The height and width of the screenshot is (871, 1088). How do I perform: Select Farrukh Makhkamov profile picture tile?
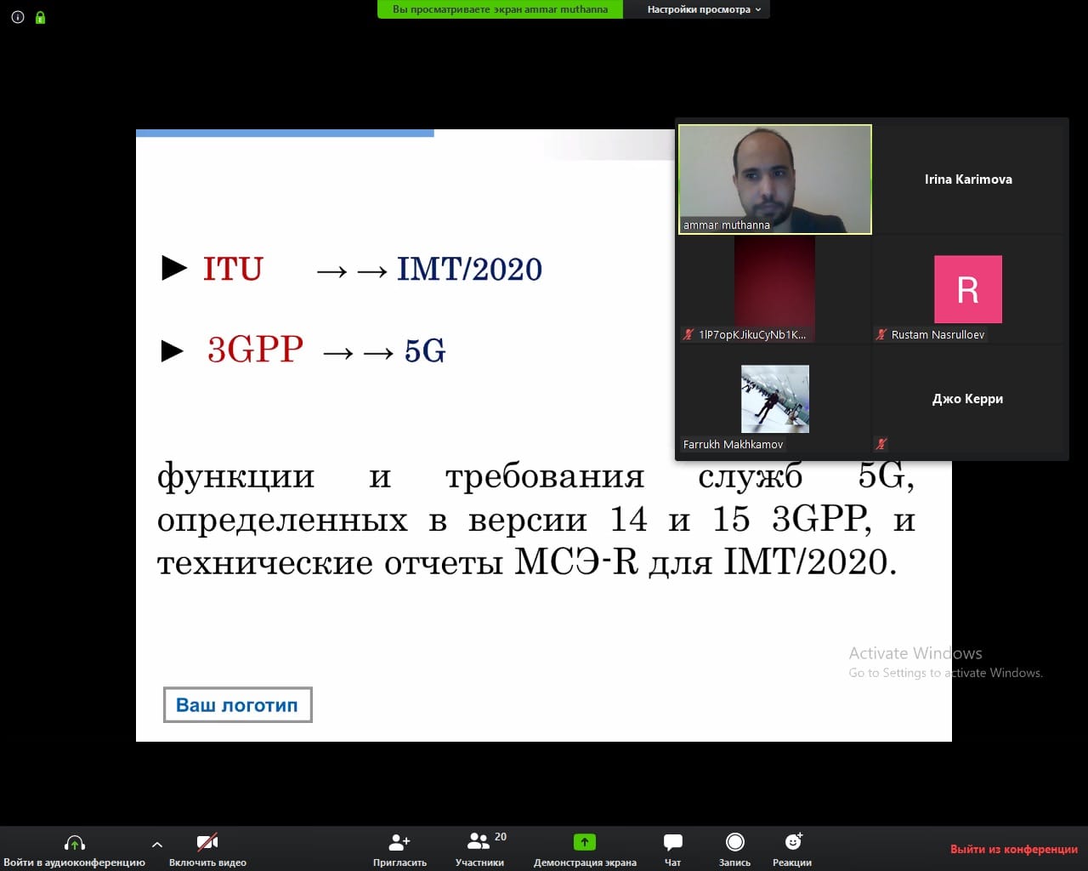point(774,399)
